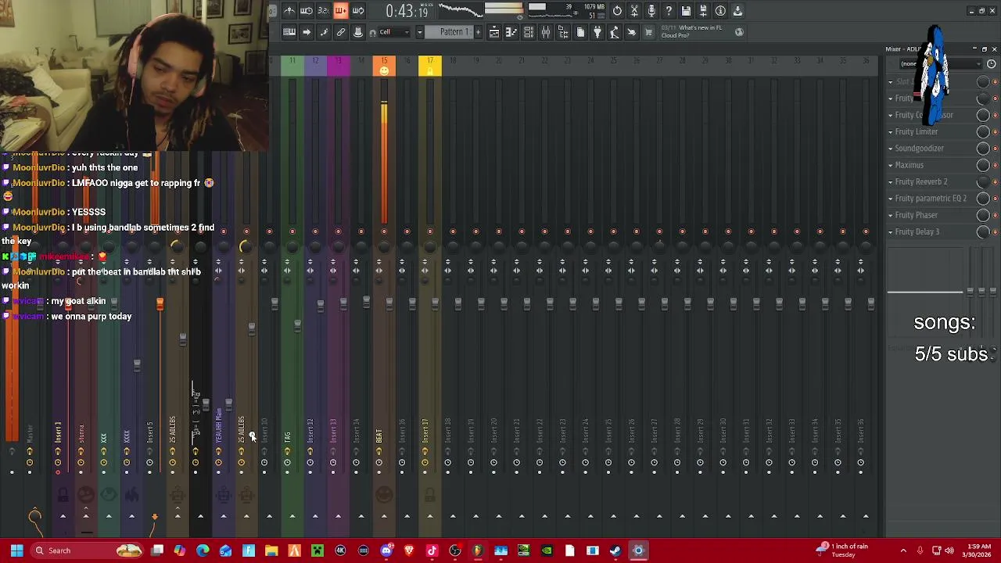Click the stamp tool icon
Screen dimensions: 1001x563
(358, 32)
